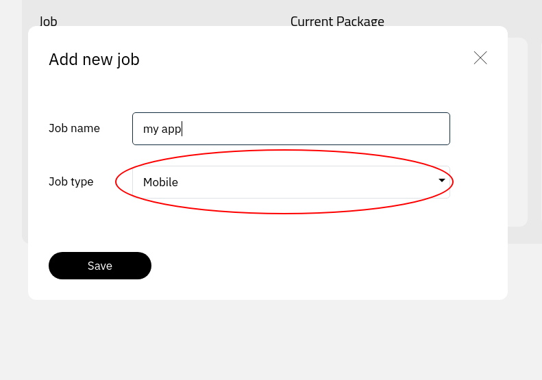The width and height of the screenshot is (542, 380).
Task: Click the "Job name" field label
Action: coord(74,128)
